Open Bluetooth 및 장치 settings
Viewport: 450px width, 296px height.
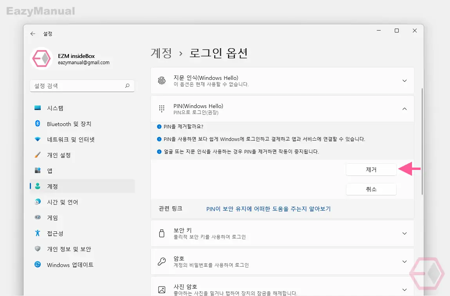coord(82,124)
